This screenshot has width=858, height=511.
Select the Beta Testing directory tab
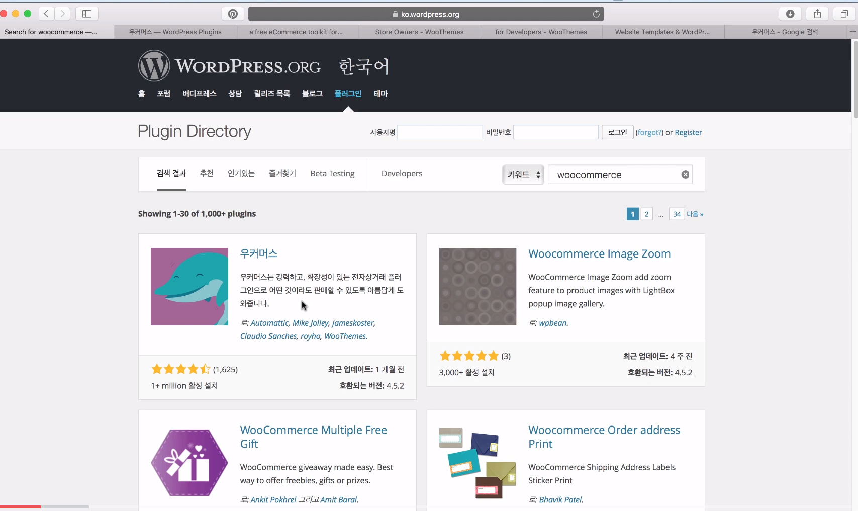click(333, 174)
